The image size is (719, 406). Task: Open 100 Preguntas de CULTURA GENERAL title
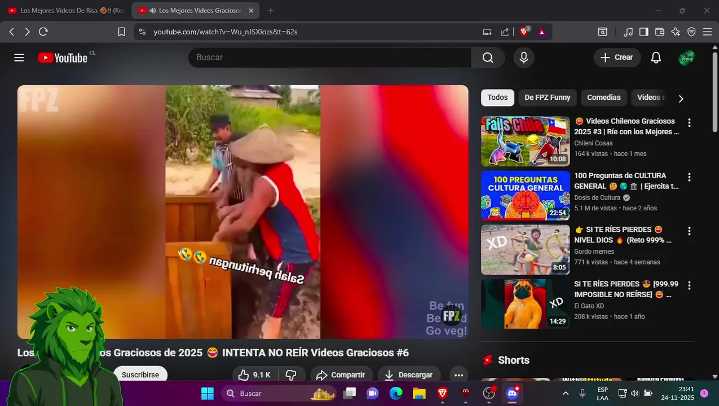[x=627, y=181]
